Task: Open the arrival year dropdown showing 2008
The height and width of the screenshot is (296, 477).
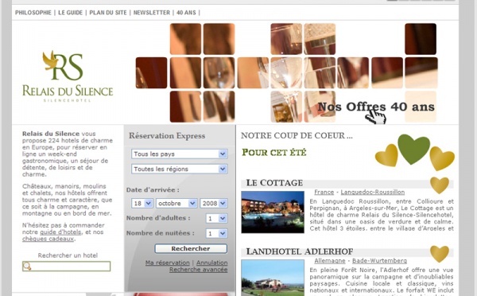Action: pyautogui.click(x=214, y=204)
